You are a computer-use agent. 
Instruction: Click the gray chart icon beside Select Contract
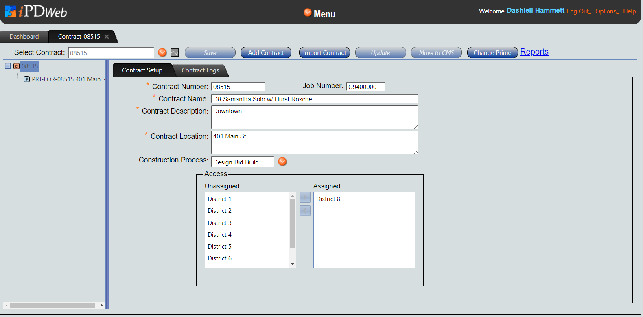pyautogui.click(x=175, y=52)
